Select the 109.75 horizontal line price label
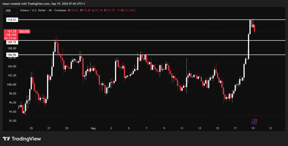The width and height of the screenshot is (288, 146). (12, 42)
